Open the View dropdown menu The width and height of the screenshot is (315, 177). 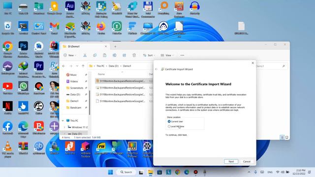[167, 55]
